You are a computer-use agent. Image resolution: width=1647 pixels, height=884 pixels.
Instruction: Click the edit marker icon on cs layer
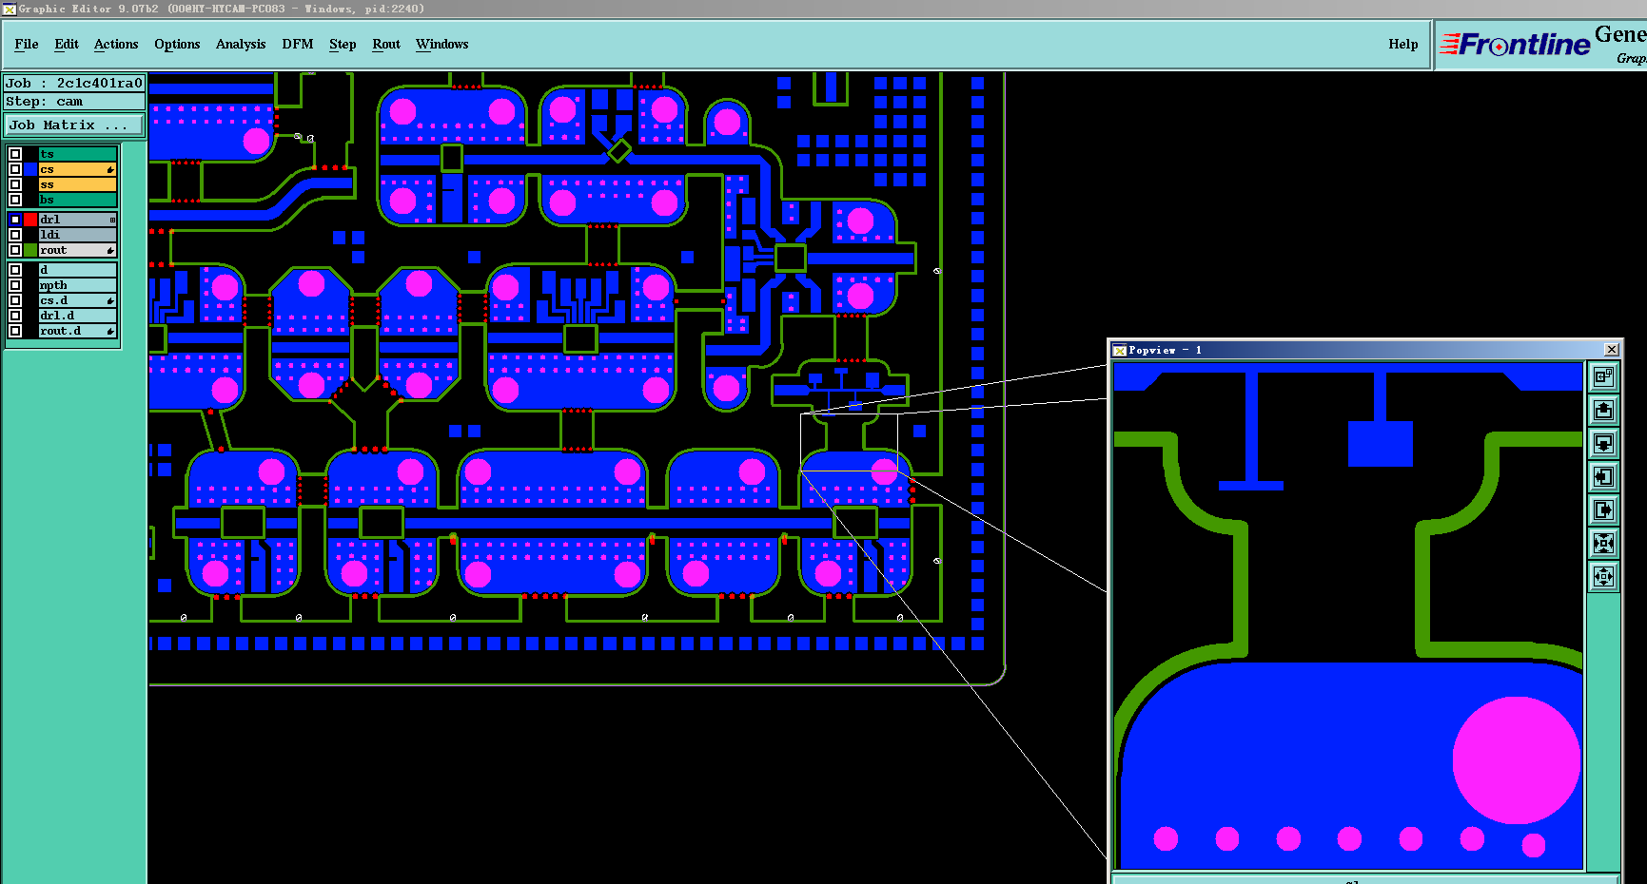pos(110,169)
